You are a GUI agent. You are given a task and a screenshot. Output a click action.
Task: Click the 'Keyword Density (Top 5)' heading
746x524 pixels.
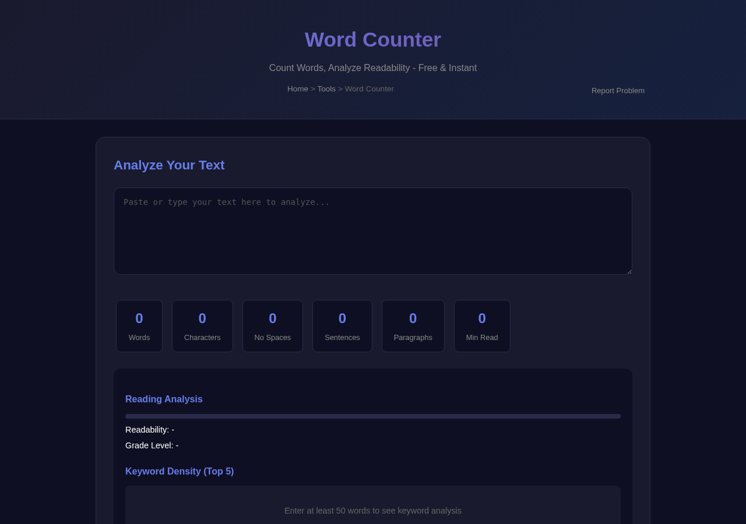point(180,472)
